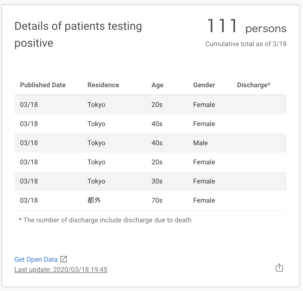Sort table by the Gender column header
Viewport: 303px width, 291px height.
click(x=204, y=85)
